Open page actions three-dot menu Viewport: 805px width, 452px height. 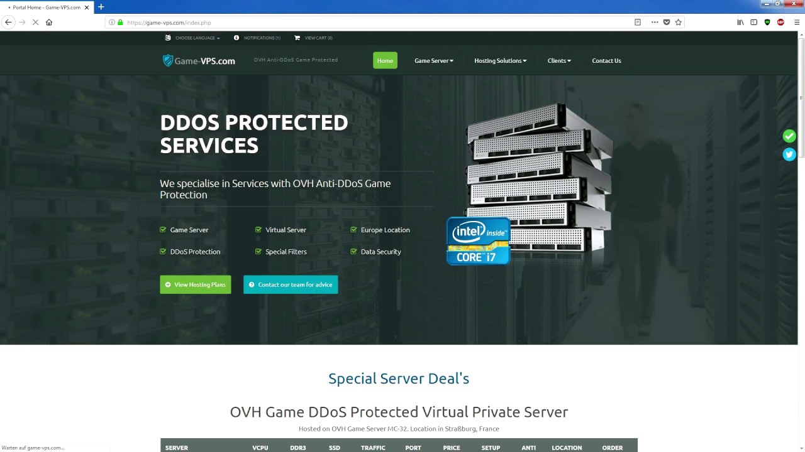[x=655, y=22]
